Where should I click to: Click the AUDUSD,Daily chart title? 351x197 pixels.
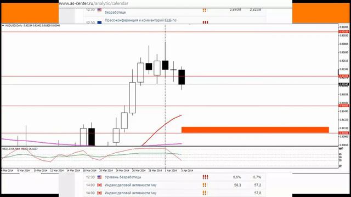pyautogui.click(x=32, y=26)
